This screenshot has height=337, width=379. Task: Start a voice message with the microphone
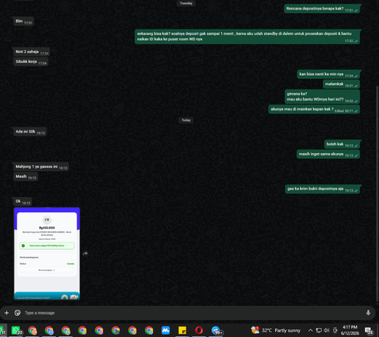click(x=368, y=313)
